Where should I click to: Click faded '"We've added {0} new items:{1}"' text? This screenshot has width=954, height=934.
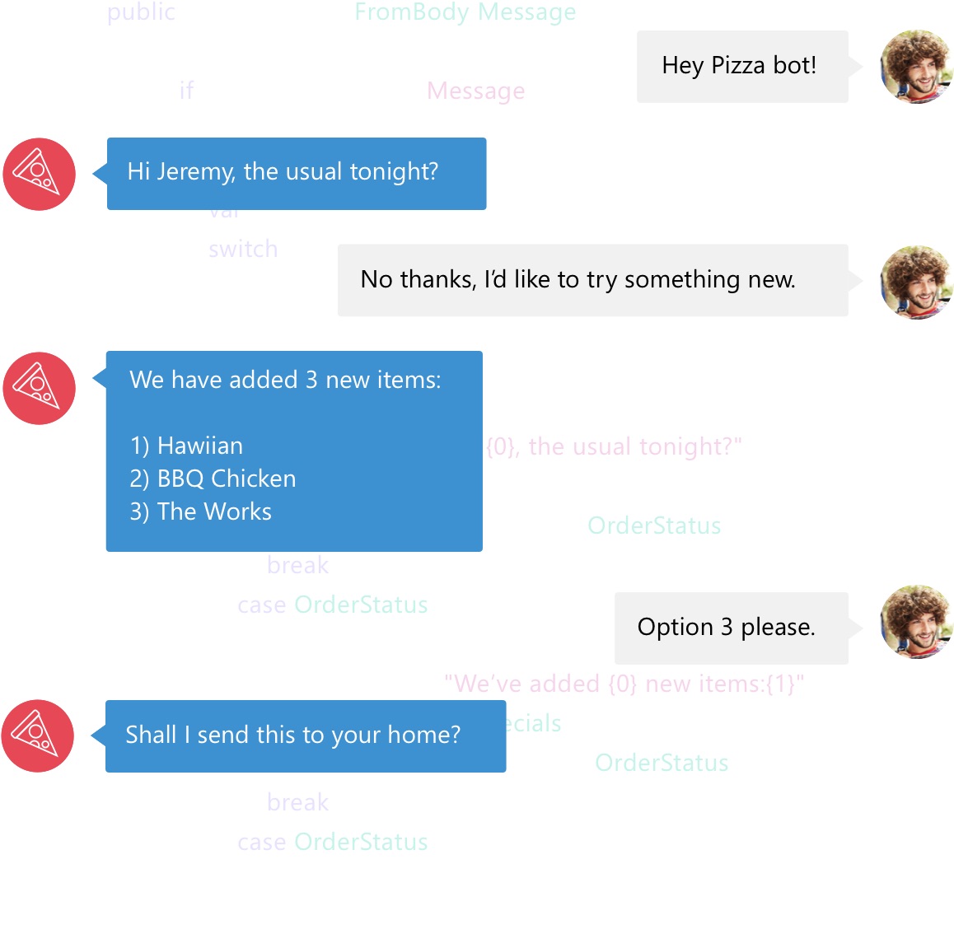pos(624,684)
